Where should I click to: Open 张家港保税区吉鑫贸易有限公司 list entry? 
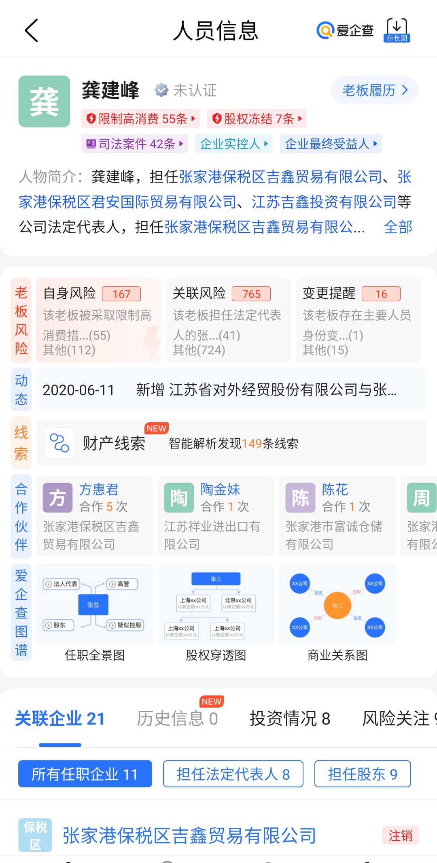click(x=189, y=835)
